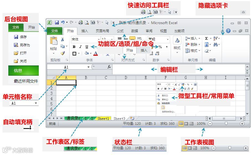Open the 数字 group dialog launcher
Image resolution: width=251 pixels, height=155 pixels.
[x=168, y=60]
